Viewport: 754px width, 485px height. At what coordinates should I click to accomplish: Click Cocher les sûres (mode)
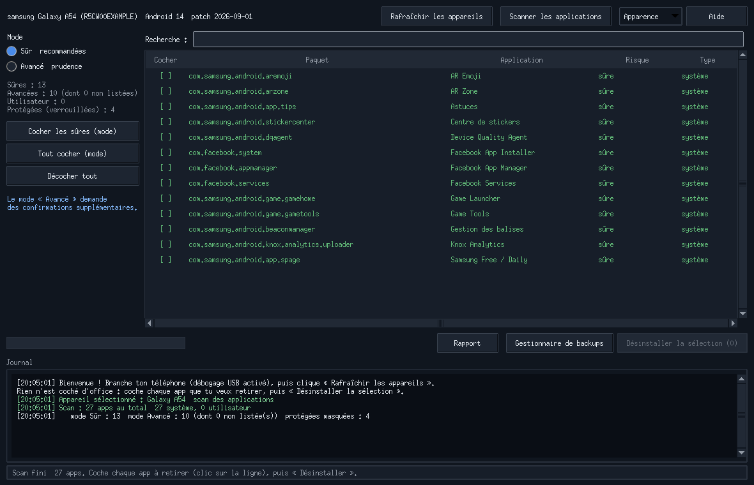click(x=73, y=131)
